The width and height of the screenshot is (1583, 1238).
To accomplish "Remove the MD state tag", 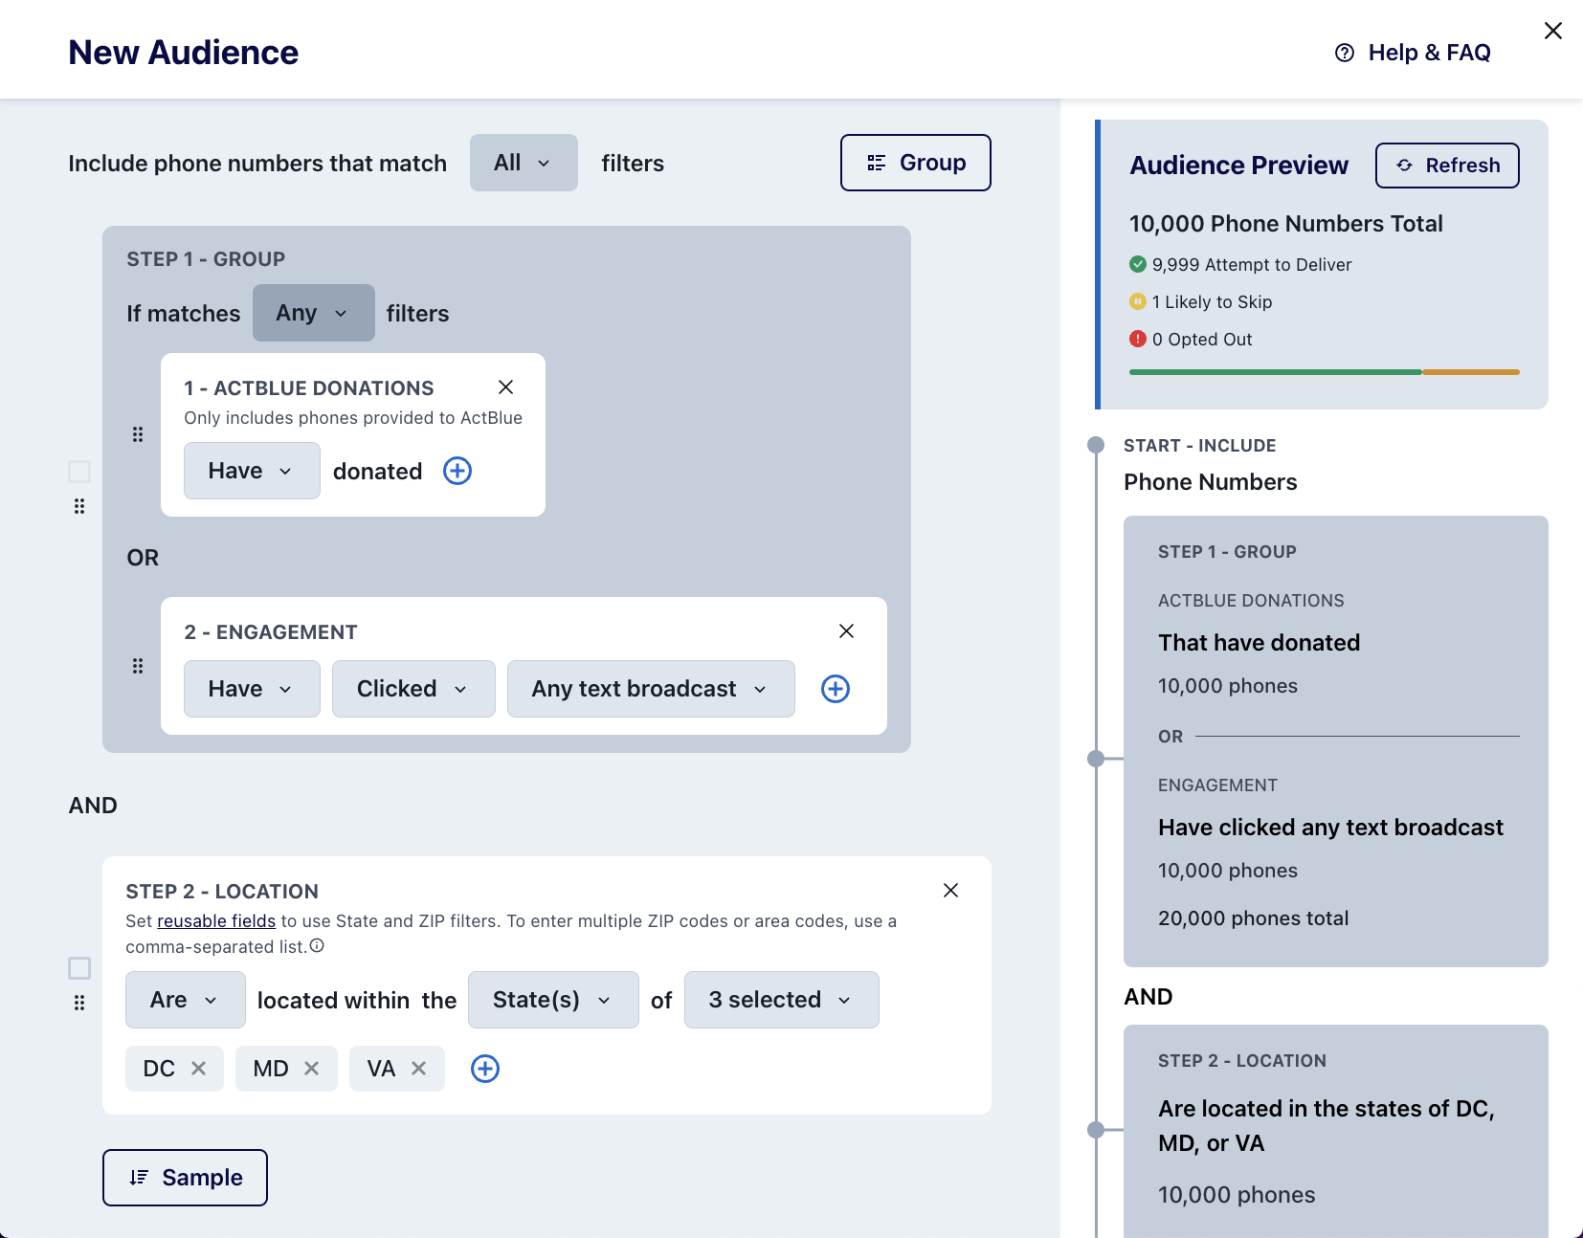I will tap(310, 1069).
